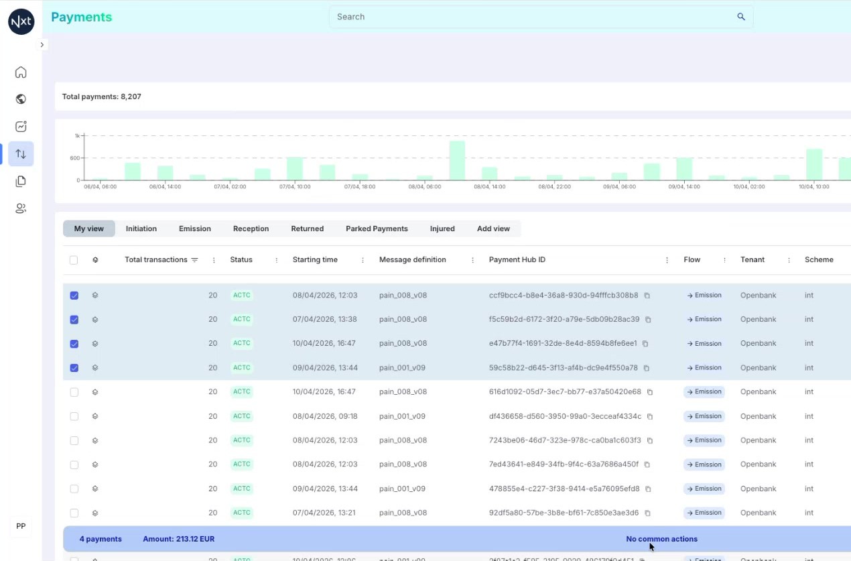
Task: Click the Nxt logo icon
Action: point(21,21)
